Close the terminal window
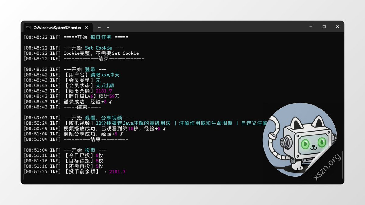Image resolution: width=365 pixels, height=205 pixels. 337,26
